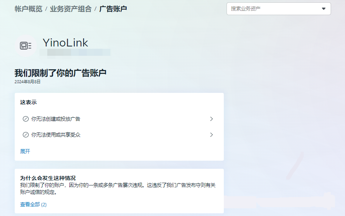
Task: Click the 展开 link
Action: coord(25,151)
